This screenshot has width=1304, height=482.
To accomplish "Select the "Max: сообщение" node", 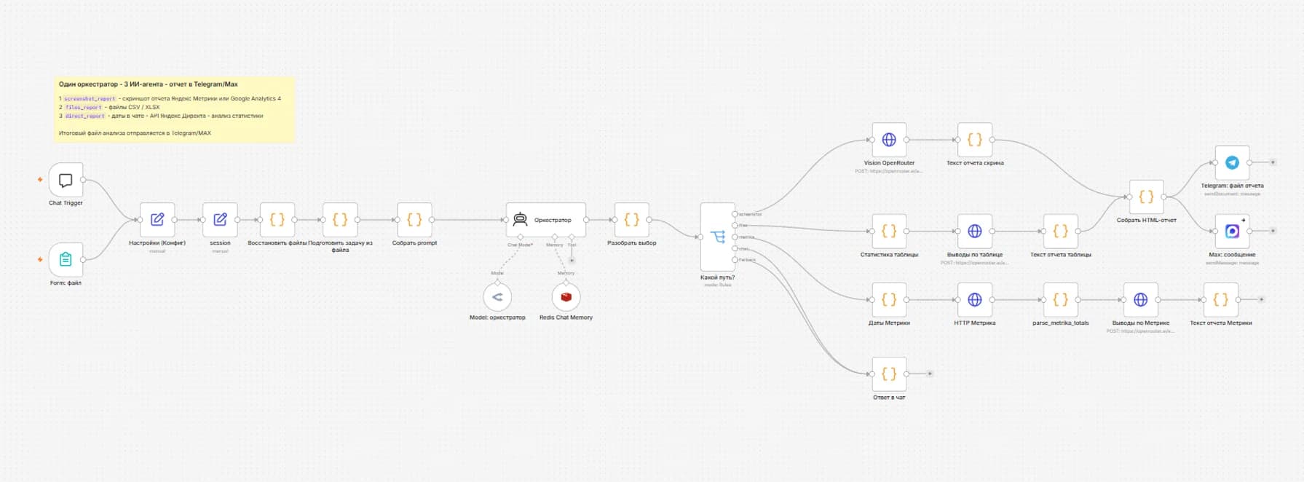I will (x=1233, y=232).
